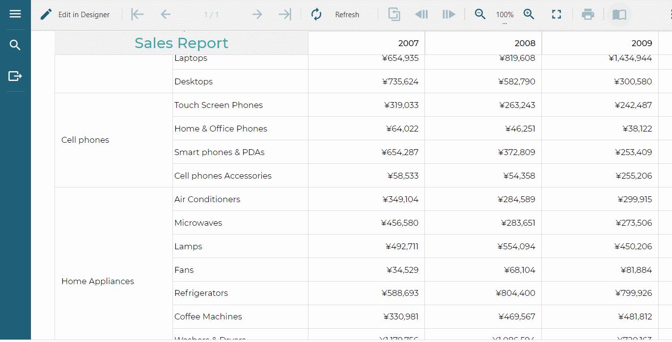Click the back to parent report icon
The width and height of the screenshot is (672, 342).
[x=394, y=14]
